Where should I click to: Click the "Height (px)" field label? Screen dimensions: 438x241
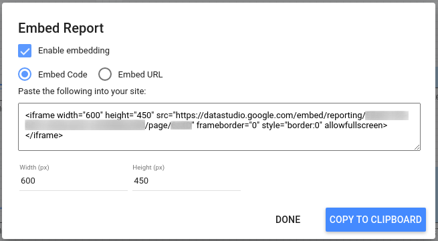point(148,168)
